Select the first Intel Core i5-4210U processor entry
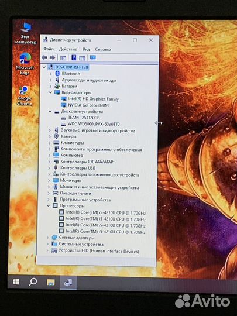 coord(106,212)
